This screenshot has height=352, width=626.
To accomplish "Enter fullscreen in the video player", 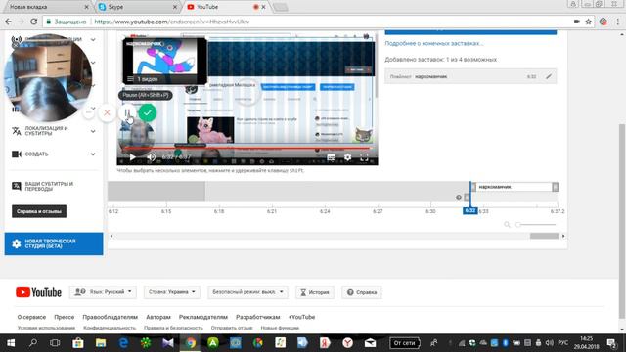I will [364, 157].
